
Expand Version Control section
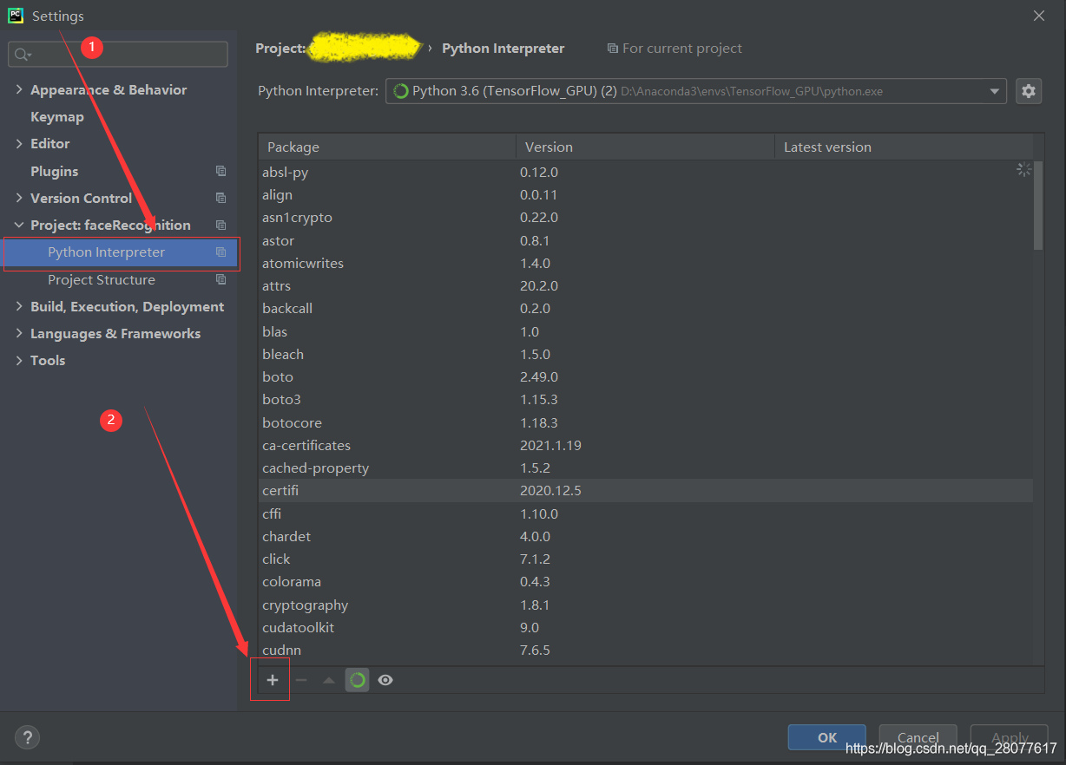[19, 198]
